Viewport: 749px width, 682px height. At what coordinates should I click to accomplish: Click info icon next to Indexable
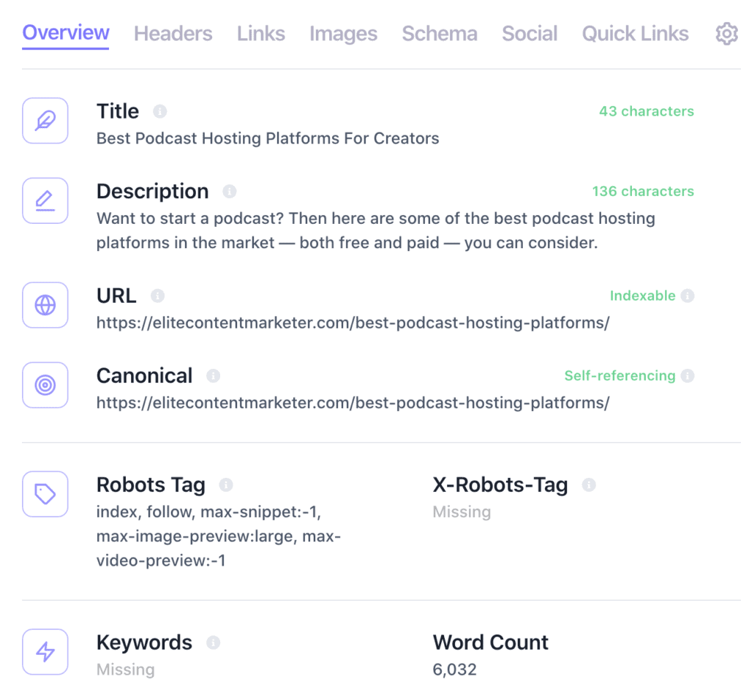coord(688,296)
